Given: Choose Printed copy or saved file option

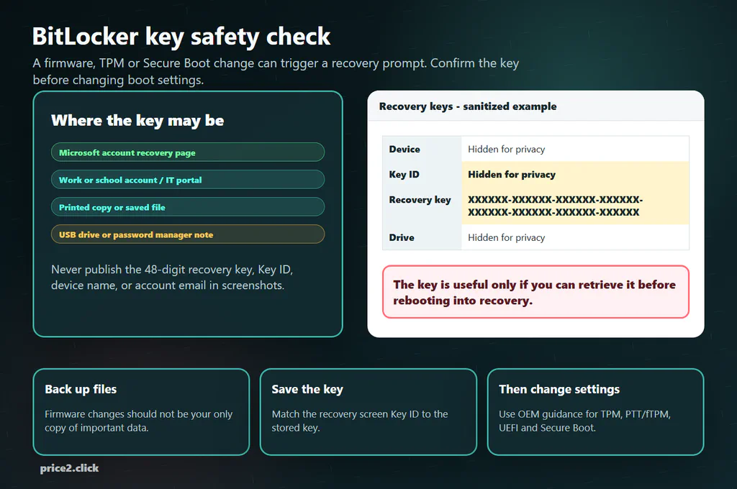Looking at the screenshot, I should click(x=188, y=206).
